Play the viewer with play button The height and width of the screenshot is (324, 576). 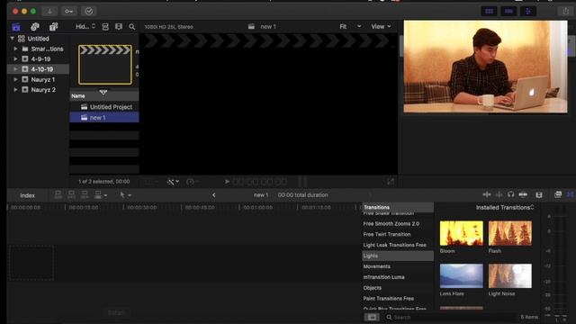coord(227,182)
